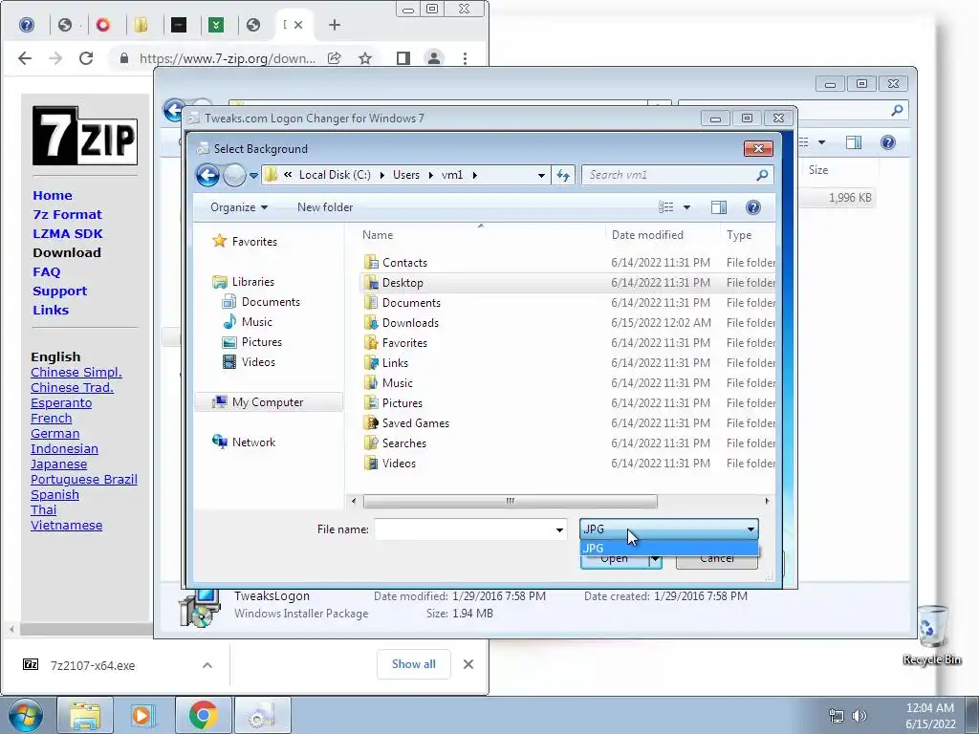Click the refresh button next to address path

point(563,176)
